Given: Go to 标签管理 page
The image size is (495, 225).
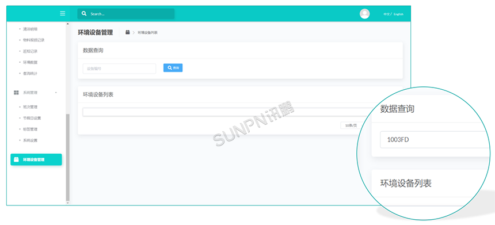Looking at the screenshot, I should (31, 129).
